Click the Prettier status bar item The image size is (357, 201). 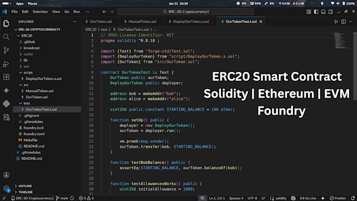[x=338, y=198]
